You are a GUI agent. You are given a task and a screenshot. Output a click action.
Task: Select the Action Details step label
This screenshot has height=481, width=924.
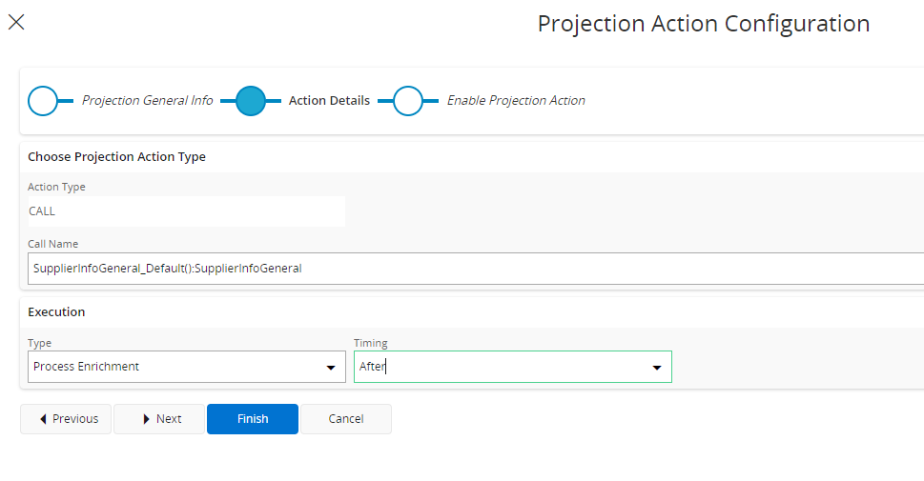pyautogui.click(x=329, y=101)
